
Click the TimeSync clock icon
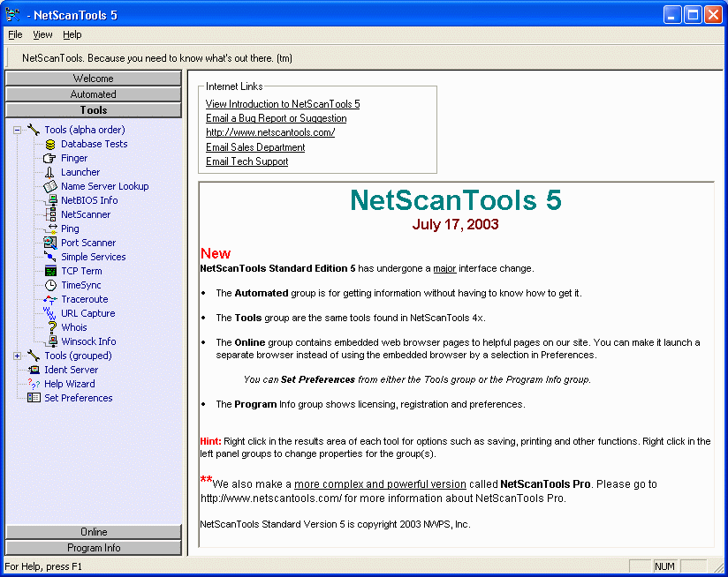coord(50,286)
